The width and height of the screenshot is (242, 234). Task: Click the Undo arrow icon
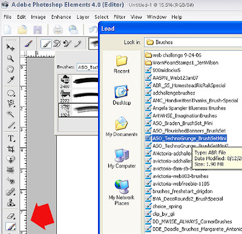coord(93,30)
